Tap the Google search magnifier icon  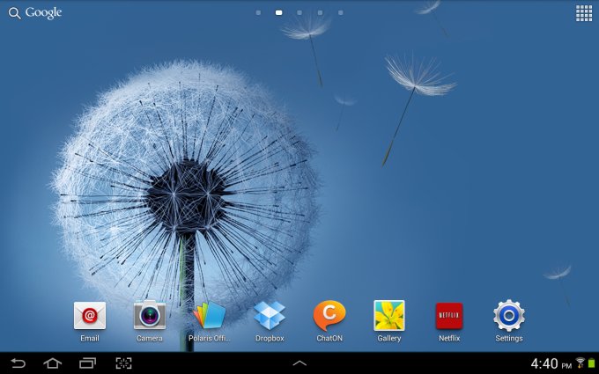(14, 13)
